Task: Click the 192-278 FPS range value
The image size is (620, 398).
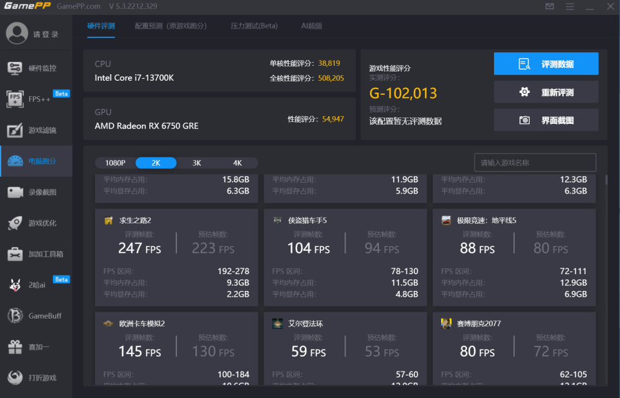Action: [x=233, y=272]
